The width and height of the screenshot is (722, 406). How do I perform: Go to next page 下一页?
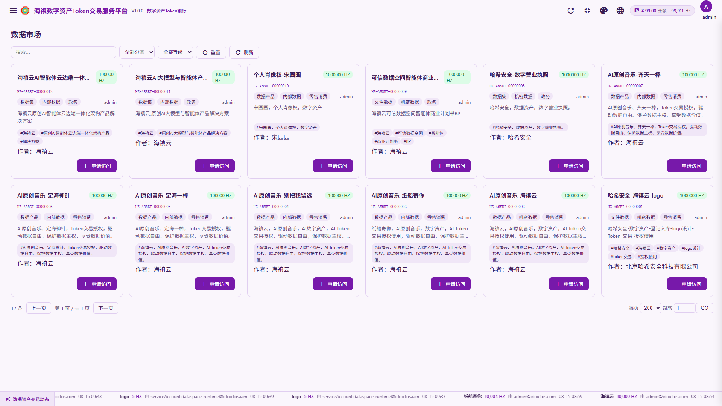[x=105, y=308]
